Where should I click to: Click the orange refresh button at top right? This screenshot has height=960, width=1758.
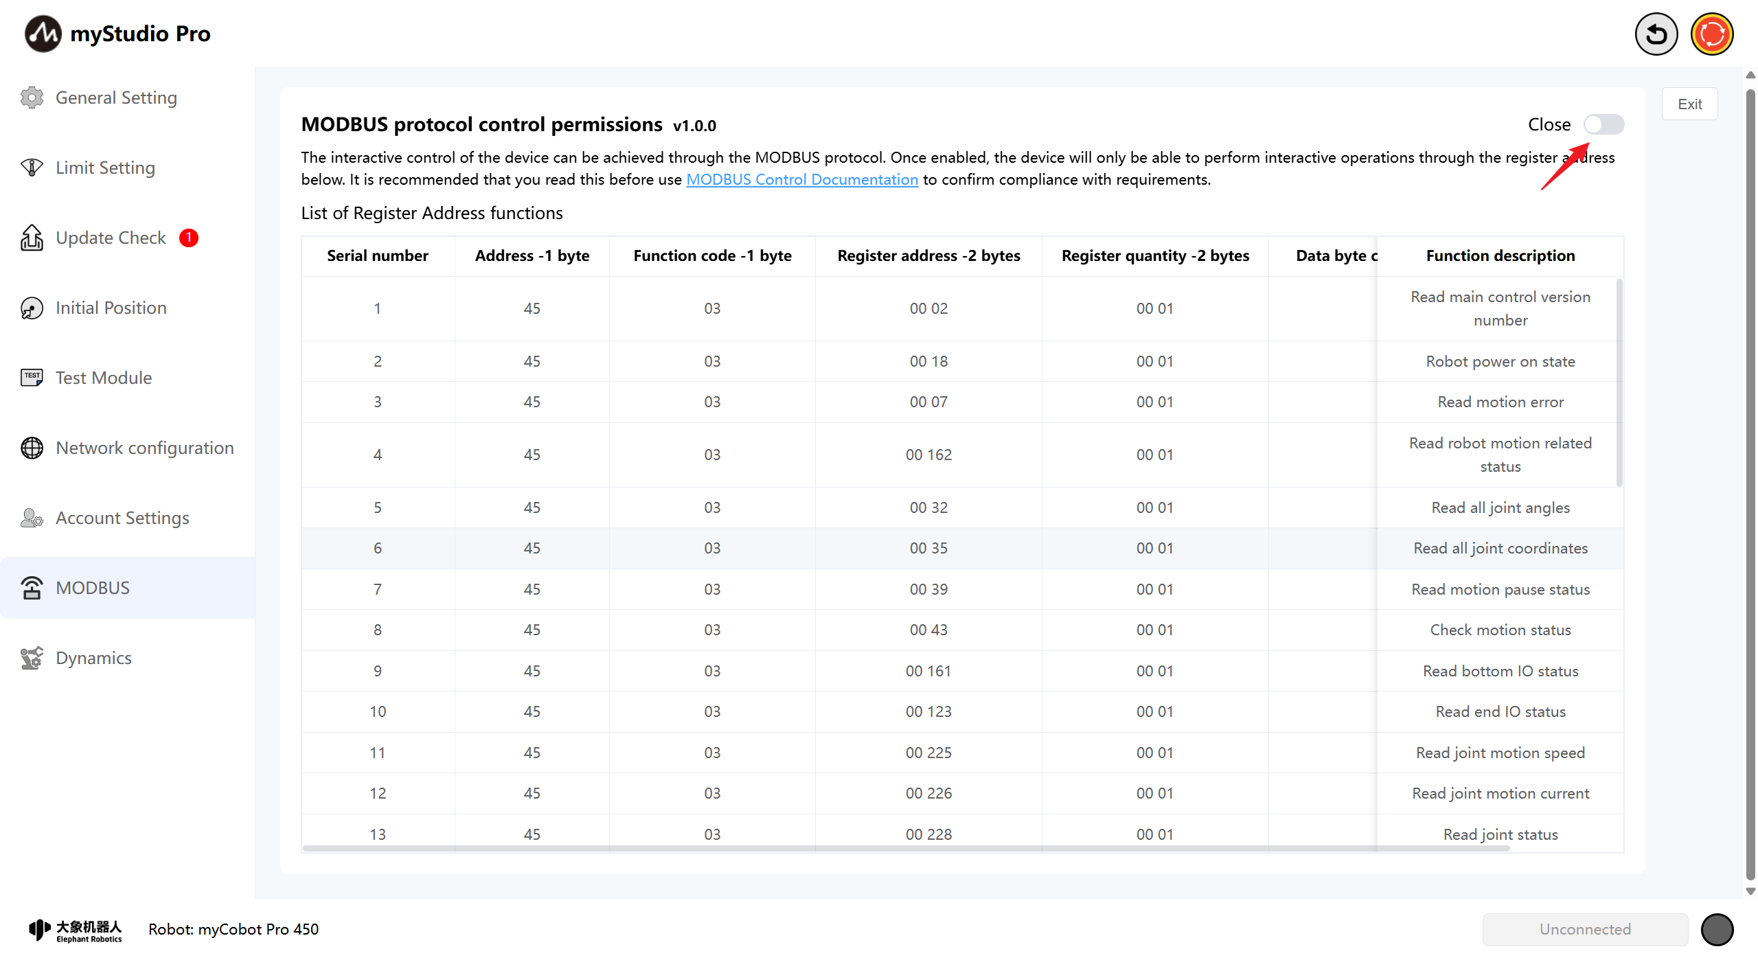pos(1711,34)
